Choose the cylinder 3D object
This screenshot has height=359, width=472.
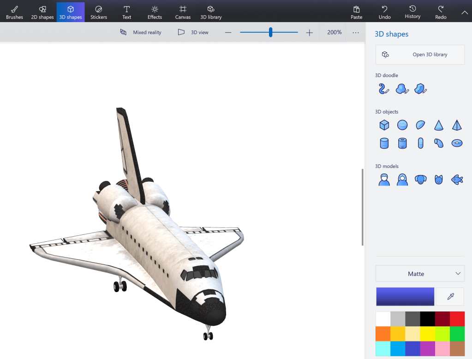pos(384,143)
